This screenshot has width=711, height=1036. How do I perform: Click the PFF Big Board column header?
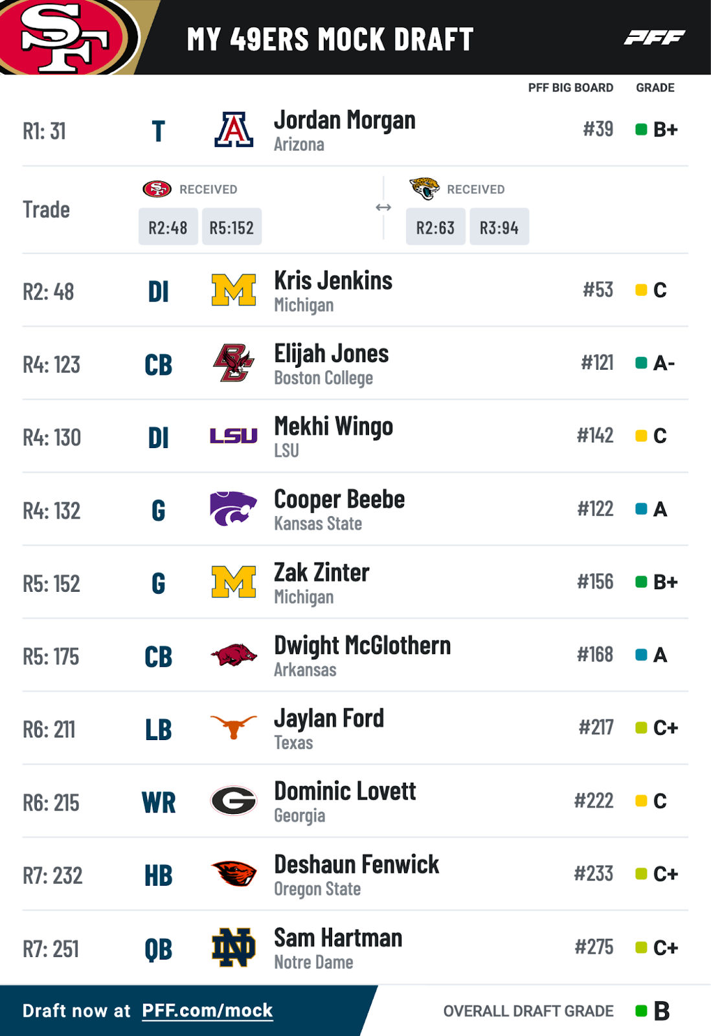tap(570, 87)
